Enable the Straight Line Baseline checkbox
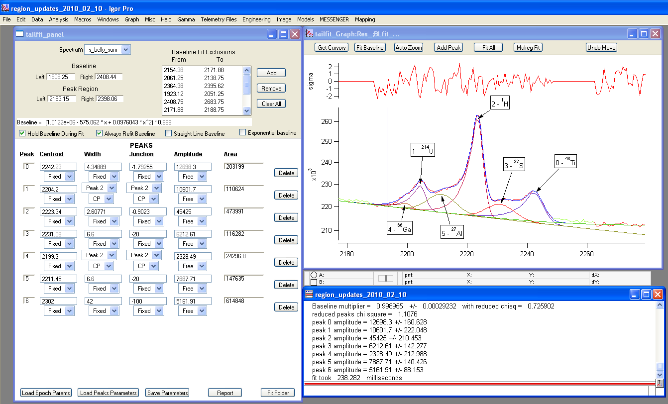The image size is (668, 404). coord(168,133)
